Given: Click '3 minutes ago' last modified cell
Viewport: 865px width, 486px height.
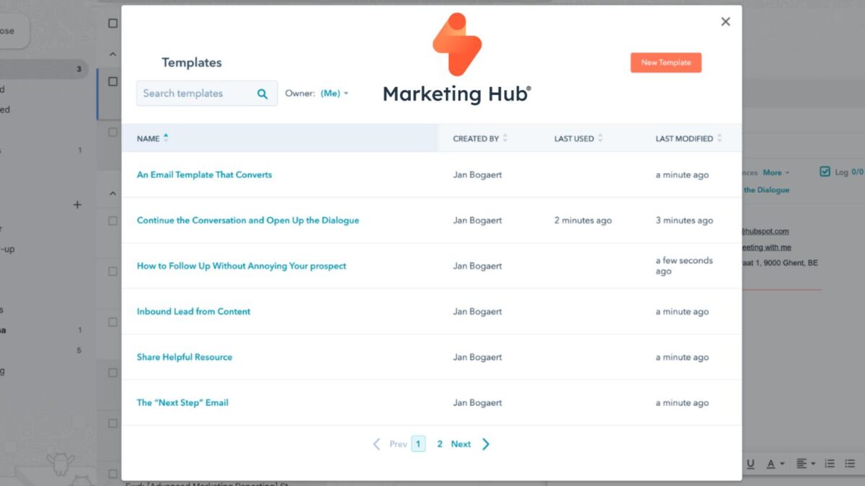Looking at the screenshot, I should pyautogui.click(x=684, y=220).
